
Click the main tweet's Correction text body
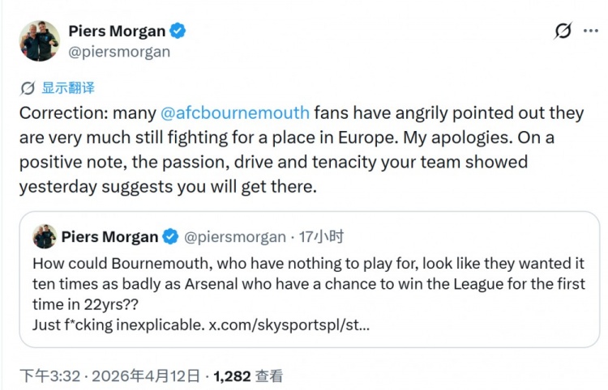point(300,150)
